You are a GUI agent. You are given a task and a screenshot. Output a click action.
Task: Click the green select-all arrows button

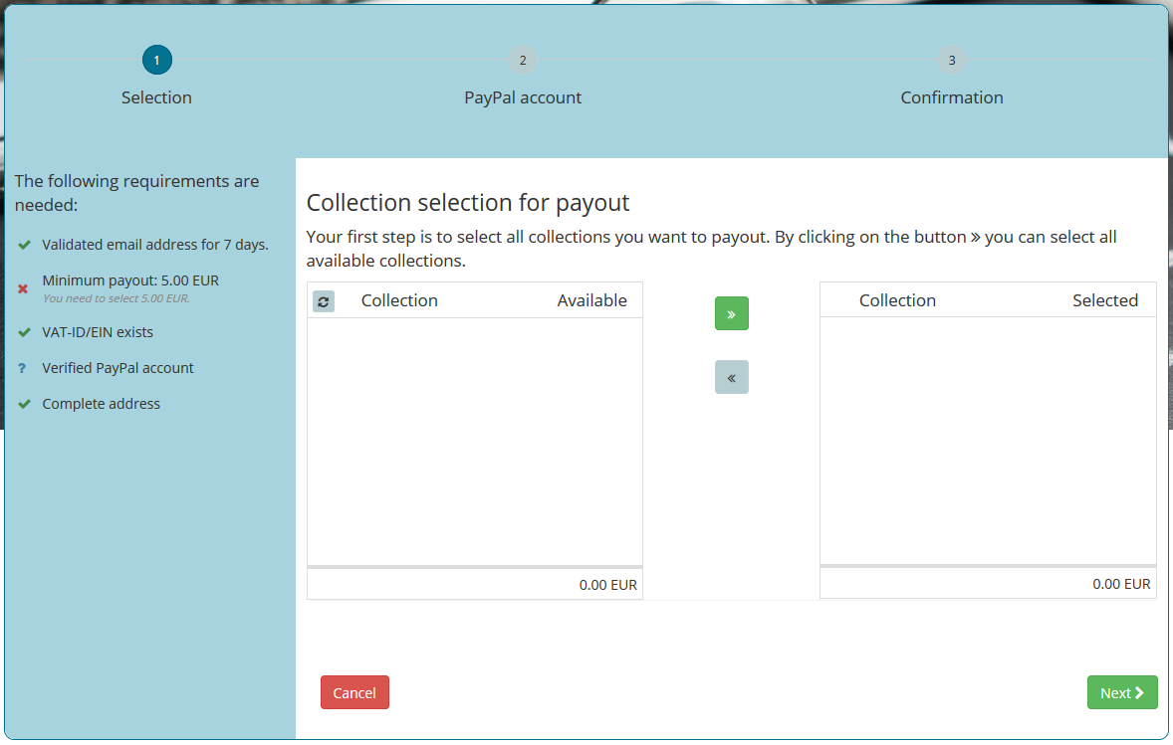click(732, 312)
